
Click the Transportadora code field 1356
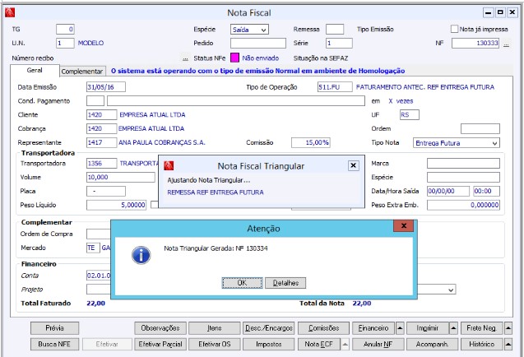(x=102, y=163)
